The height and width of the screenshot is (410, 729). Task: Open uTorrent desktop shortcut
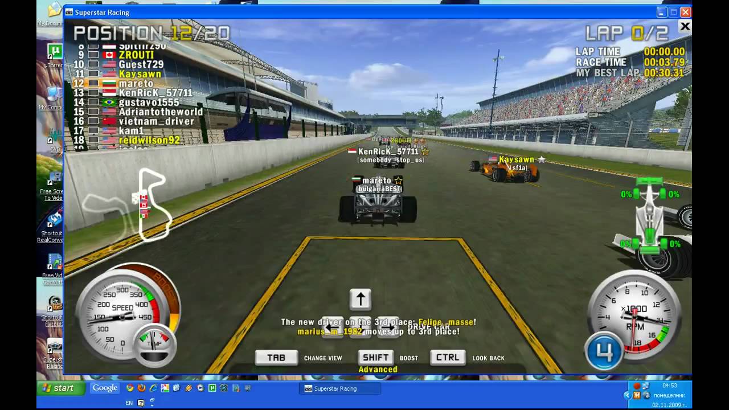53,56
